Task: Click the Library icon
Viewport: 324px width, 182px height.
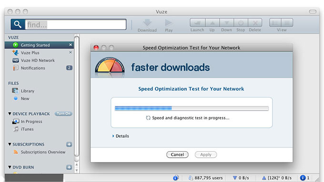Action: 15,91
